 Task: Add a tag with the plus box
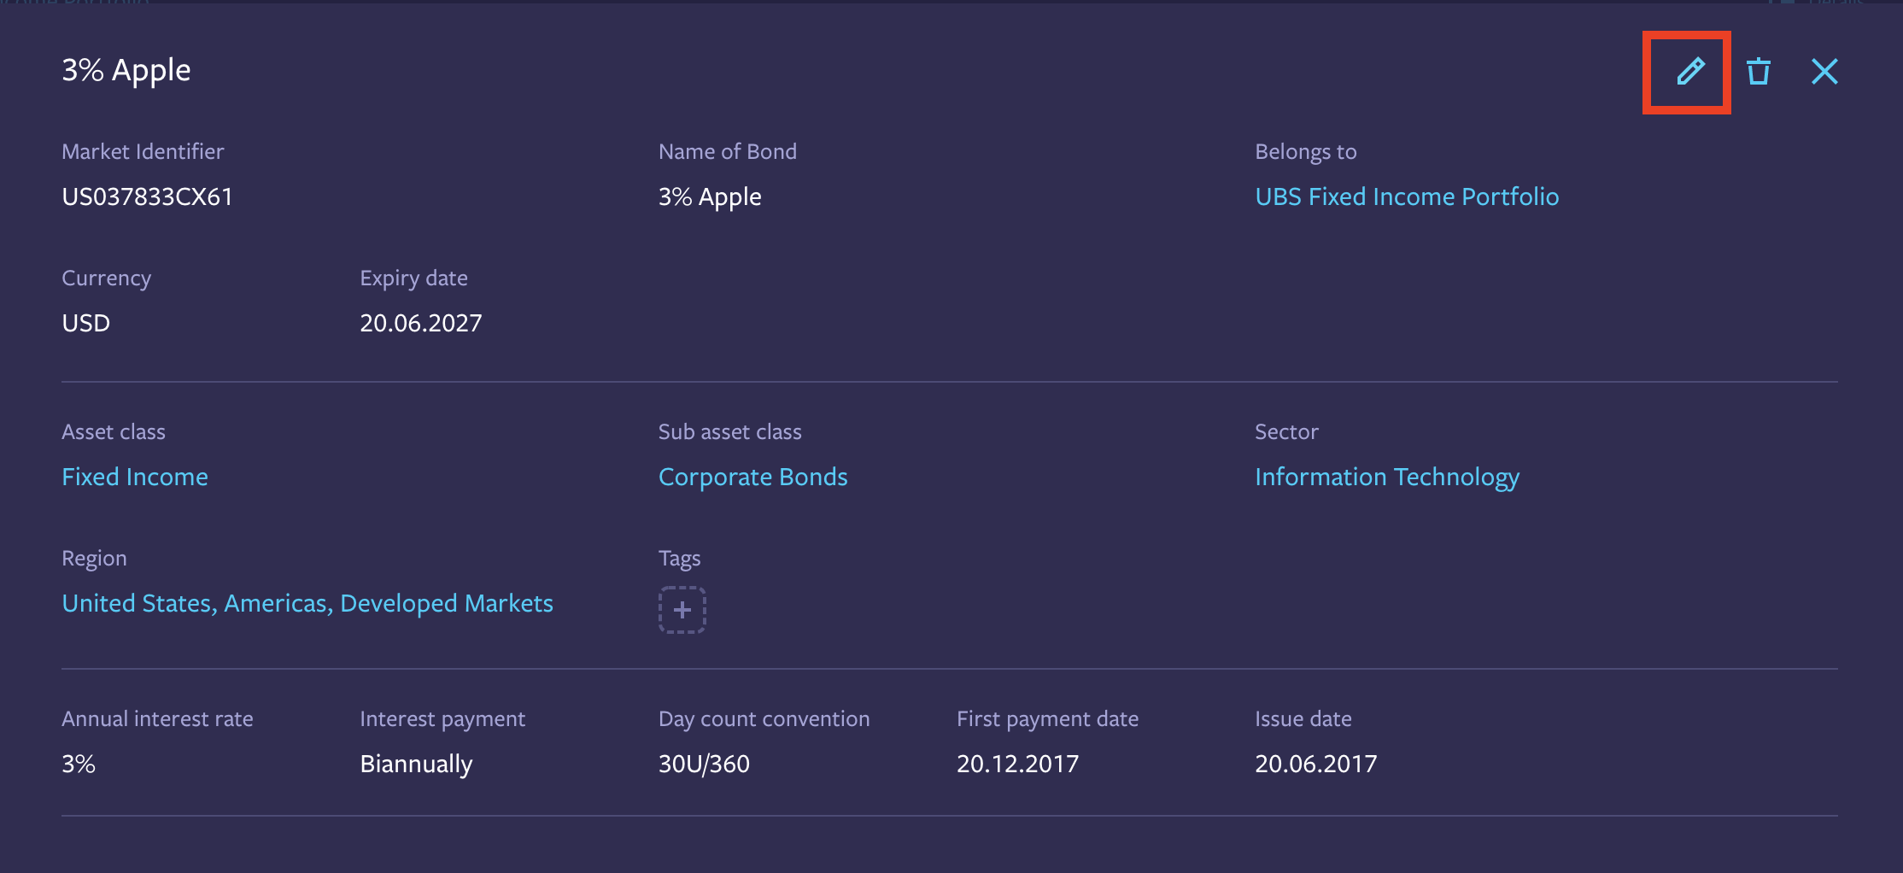pyautogui.click(x=682, y=610)
